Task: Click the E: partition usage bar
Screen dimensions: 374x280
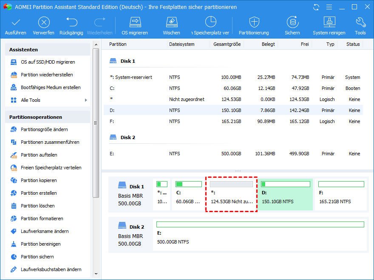Action: pyautogui.click(x=260, y=224)
